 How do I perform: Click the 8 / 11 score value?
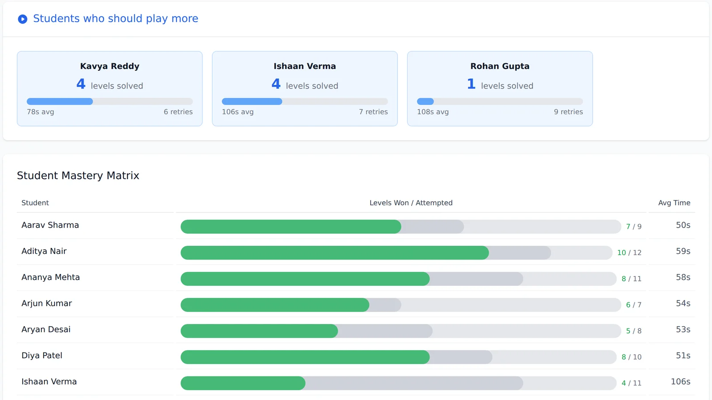coord(631,279)
